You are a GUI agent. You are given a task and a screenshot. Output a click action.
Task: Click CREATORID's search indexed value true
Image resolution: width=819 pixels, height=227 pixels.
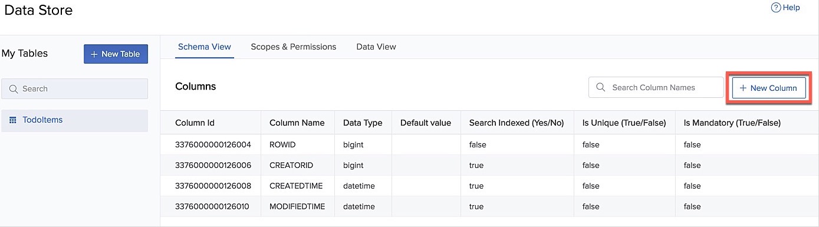coord(476,165)
